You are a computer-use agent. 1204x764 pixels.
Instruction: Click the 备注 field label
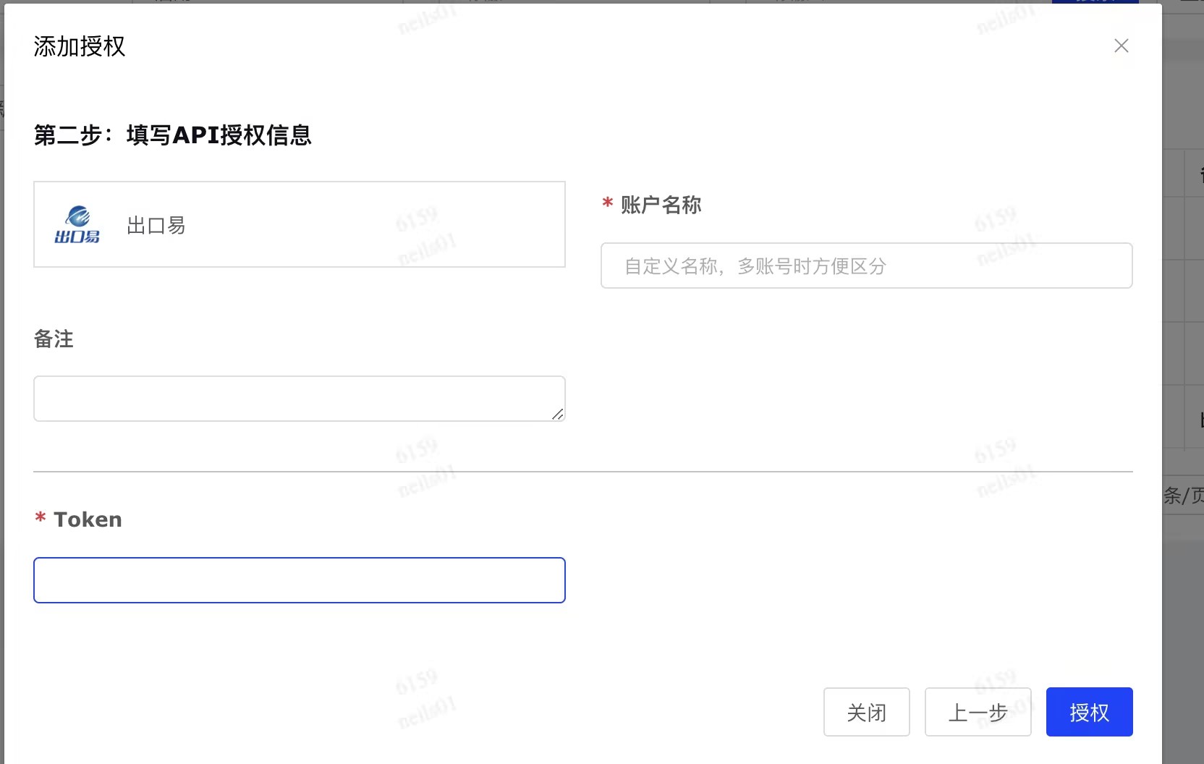pyautogui.click(x=53, y=339)
